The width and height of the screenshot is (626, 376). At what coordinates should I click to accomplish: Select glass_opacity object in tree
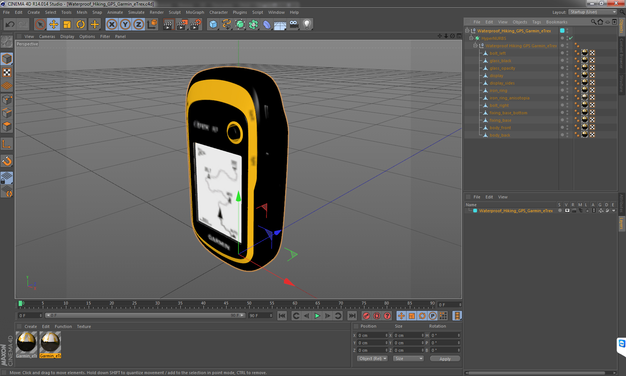pos(502,68)
